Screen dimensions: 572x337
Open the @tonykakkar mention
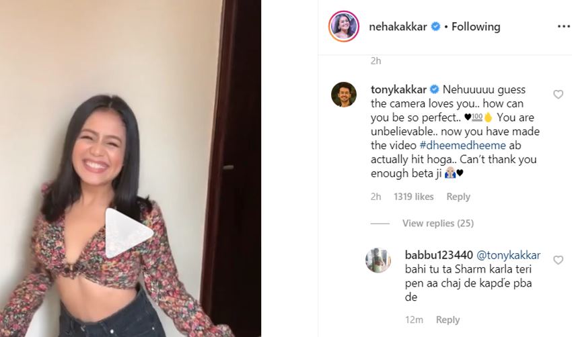[508, 255]
